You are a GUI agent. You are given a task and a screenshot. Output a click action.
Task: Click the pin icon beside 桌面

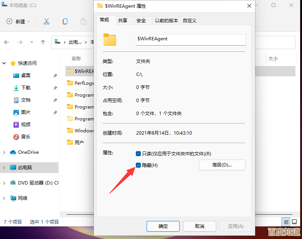pyautogui.click(x=55, y=76)
